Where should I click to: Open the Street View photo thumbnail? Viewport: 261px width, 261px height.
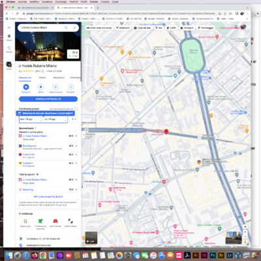pos(234,238)
